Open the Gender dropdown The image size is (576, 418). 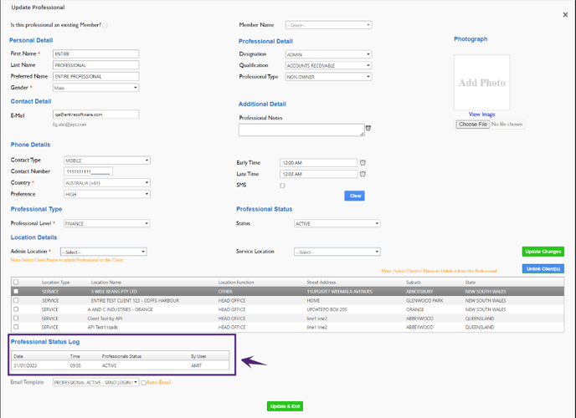coord(96,88)
